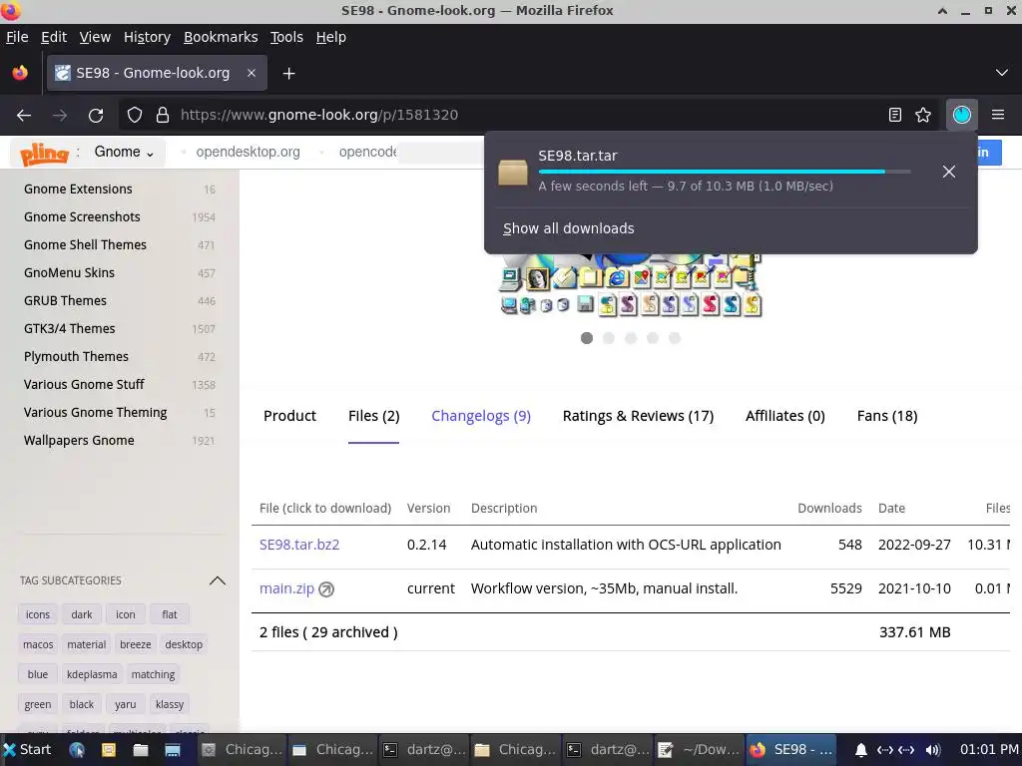The height and width of the screenshot is (766, 1022).
Task: Click the show desktop taskbar icon
Action: pos(172,750)
